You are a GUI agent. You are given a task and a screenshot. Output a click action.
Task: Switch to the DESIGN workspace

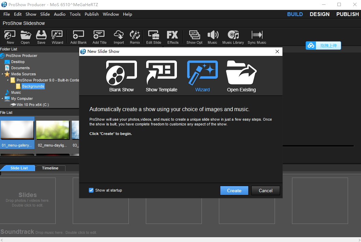tap(320, 14)
